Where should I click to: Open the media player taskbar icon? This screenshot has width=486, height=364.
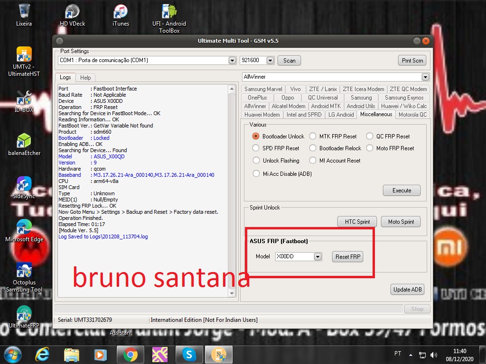tap(100, 355)
